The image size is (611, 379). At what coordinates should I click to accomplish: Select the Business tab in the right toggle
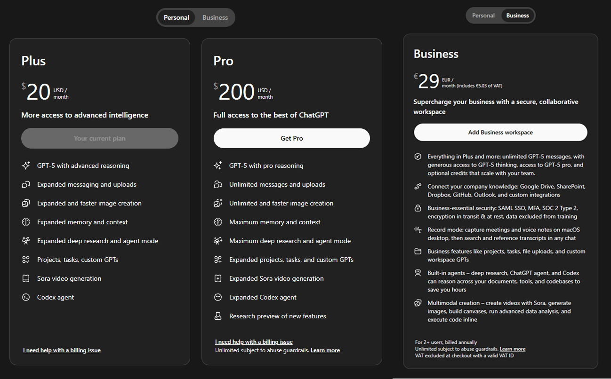(518, 16)
